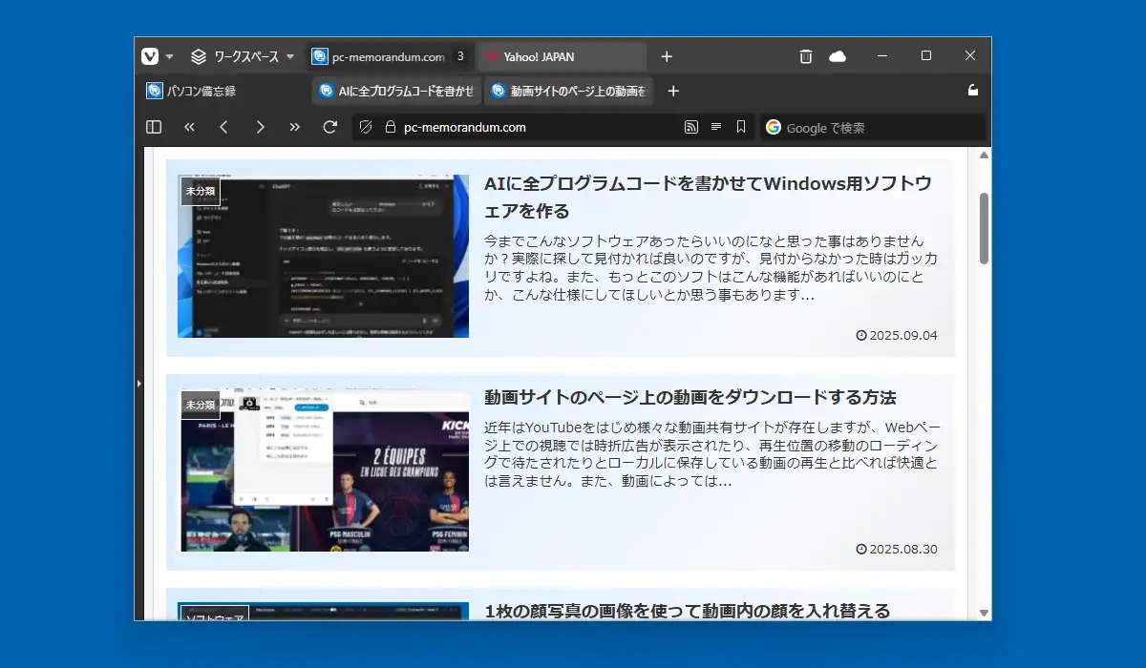Click the fast forward icon
The height and width of the screenshot is (668, 1146).
pos(294,127)
